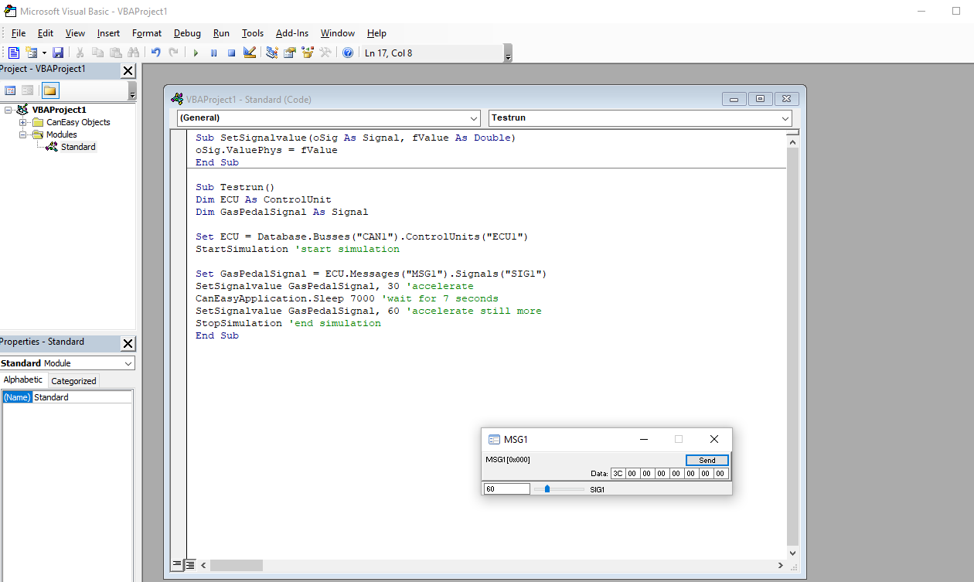Image resolution: width=974 pixels, height=582 pixels.
Task: Click the MSG1 window title icon
Action: (494, 439)
